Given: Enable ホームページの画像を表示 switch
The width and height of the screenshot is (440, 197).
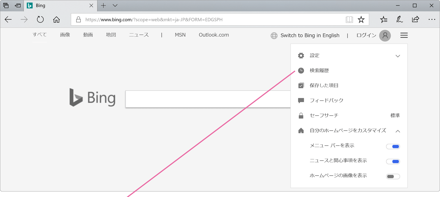Looking at the screenshot, I should pos(393,176).
